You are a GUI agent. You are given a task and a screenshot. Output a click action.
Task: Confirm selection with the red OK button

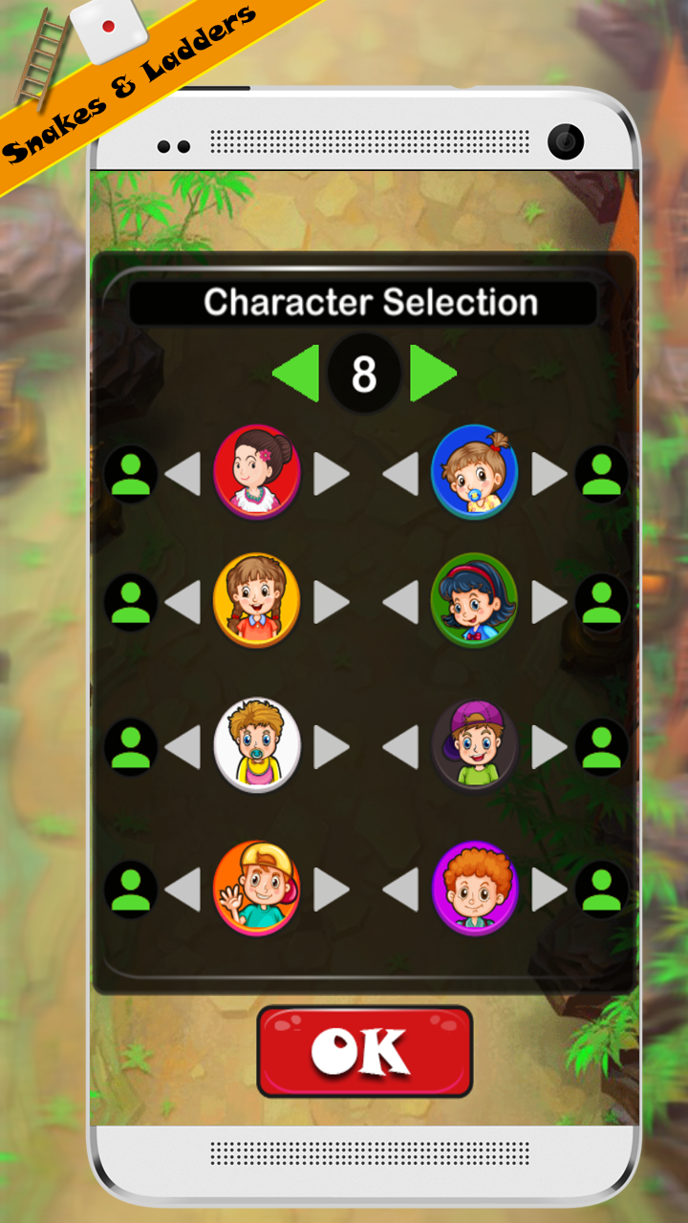coord(364,1051)
